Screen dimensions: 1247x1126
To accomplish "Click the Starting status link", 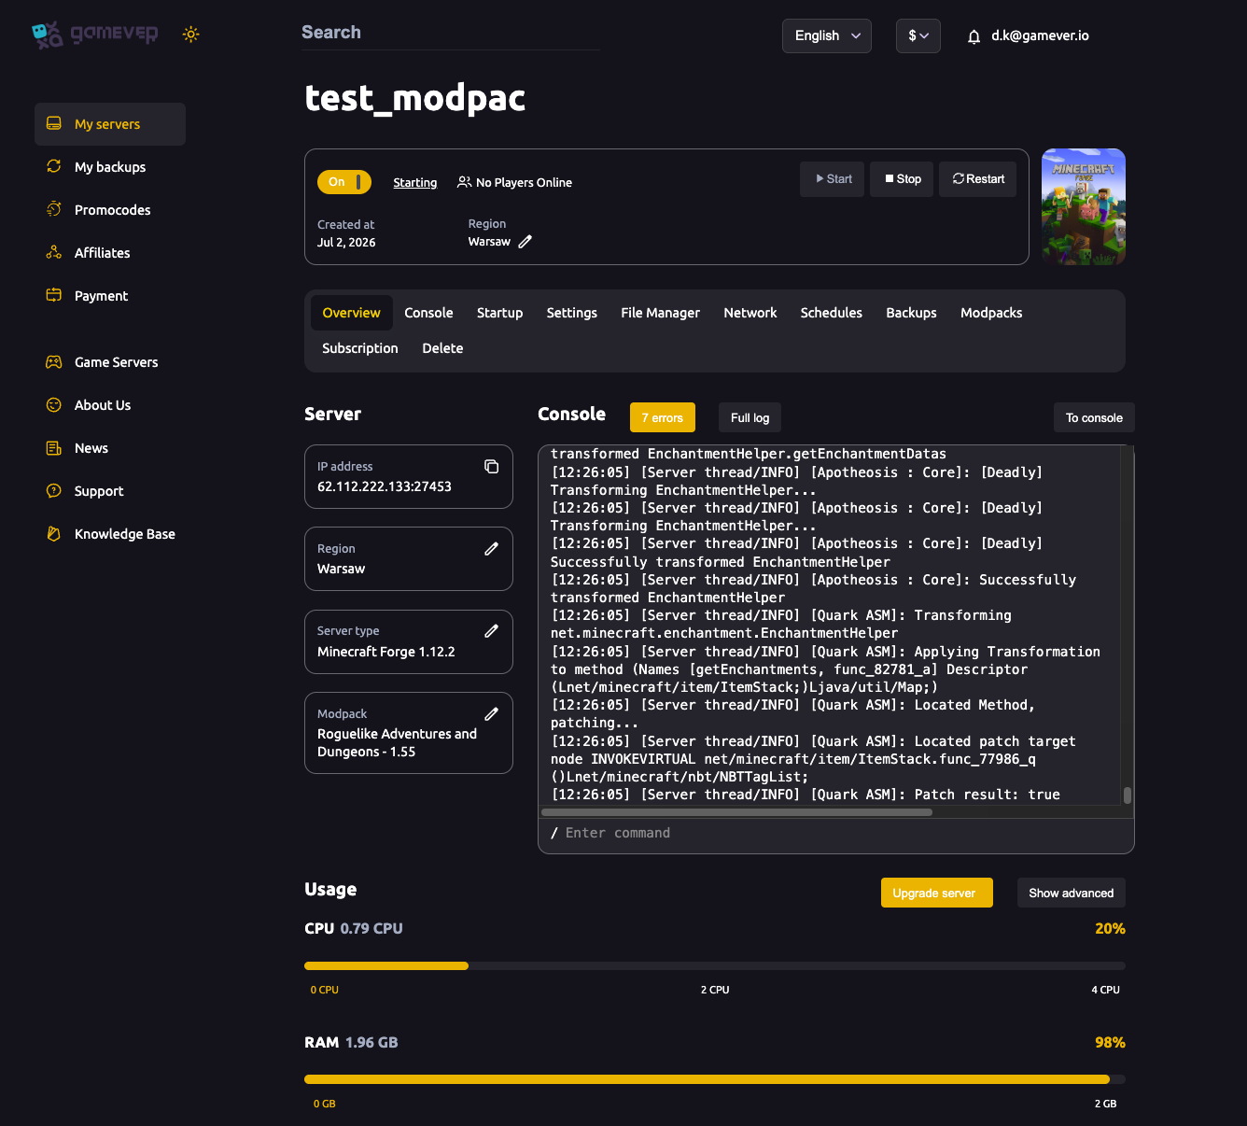I will 415,183.
